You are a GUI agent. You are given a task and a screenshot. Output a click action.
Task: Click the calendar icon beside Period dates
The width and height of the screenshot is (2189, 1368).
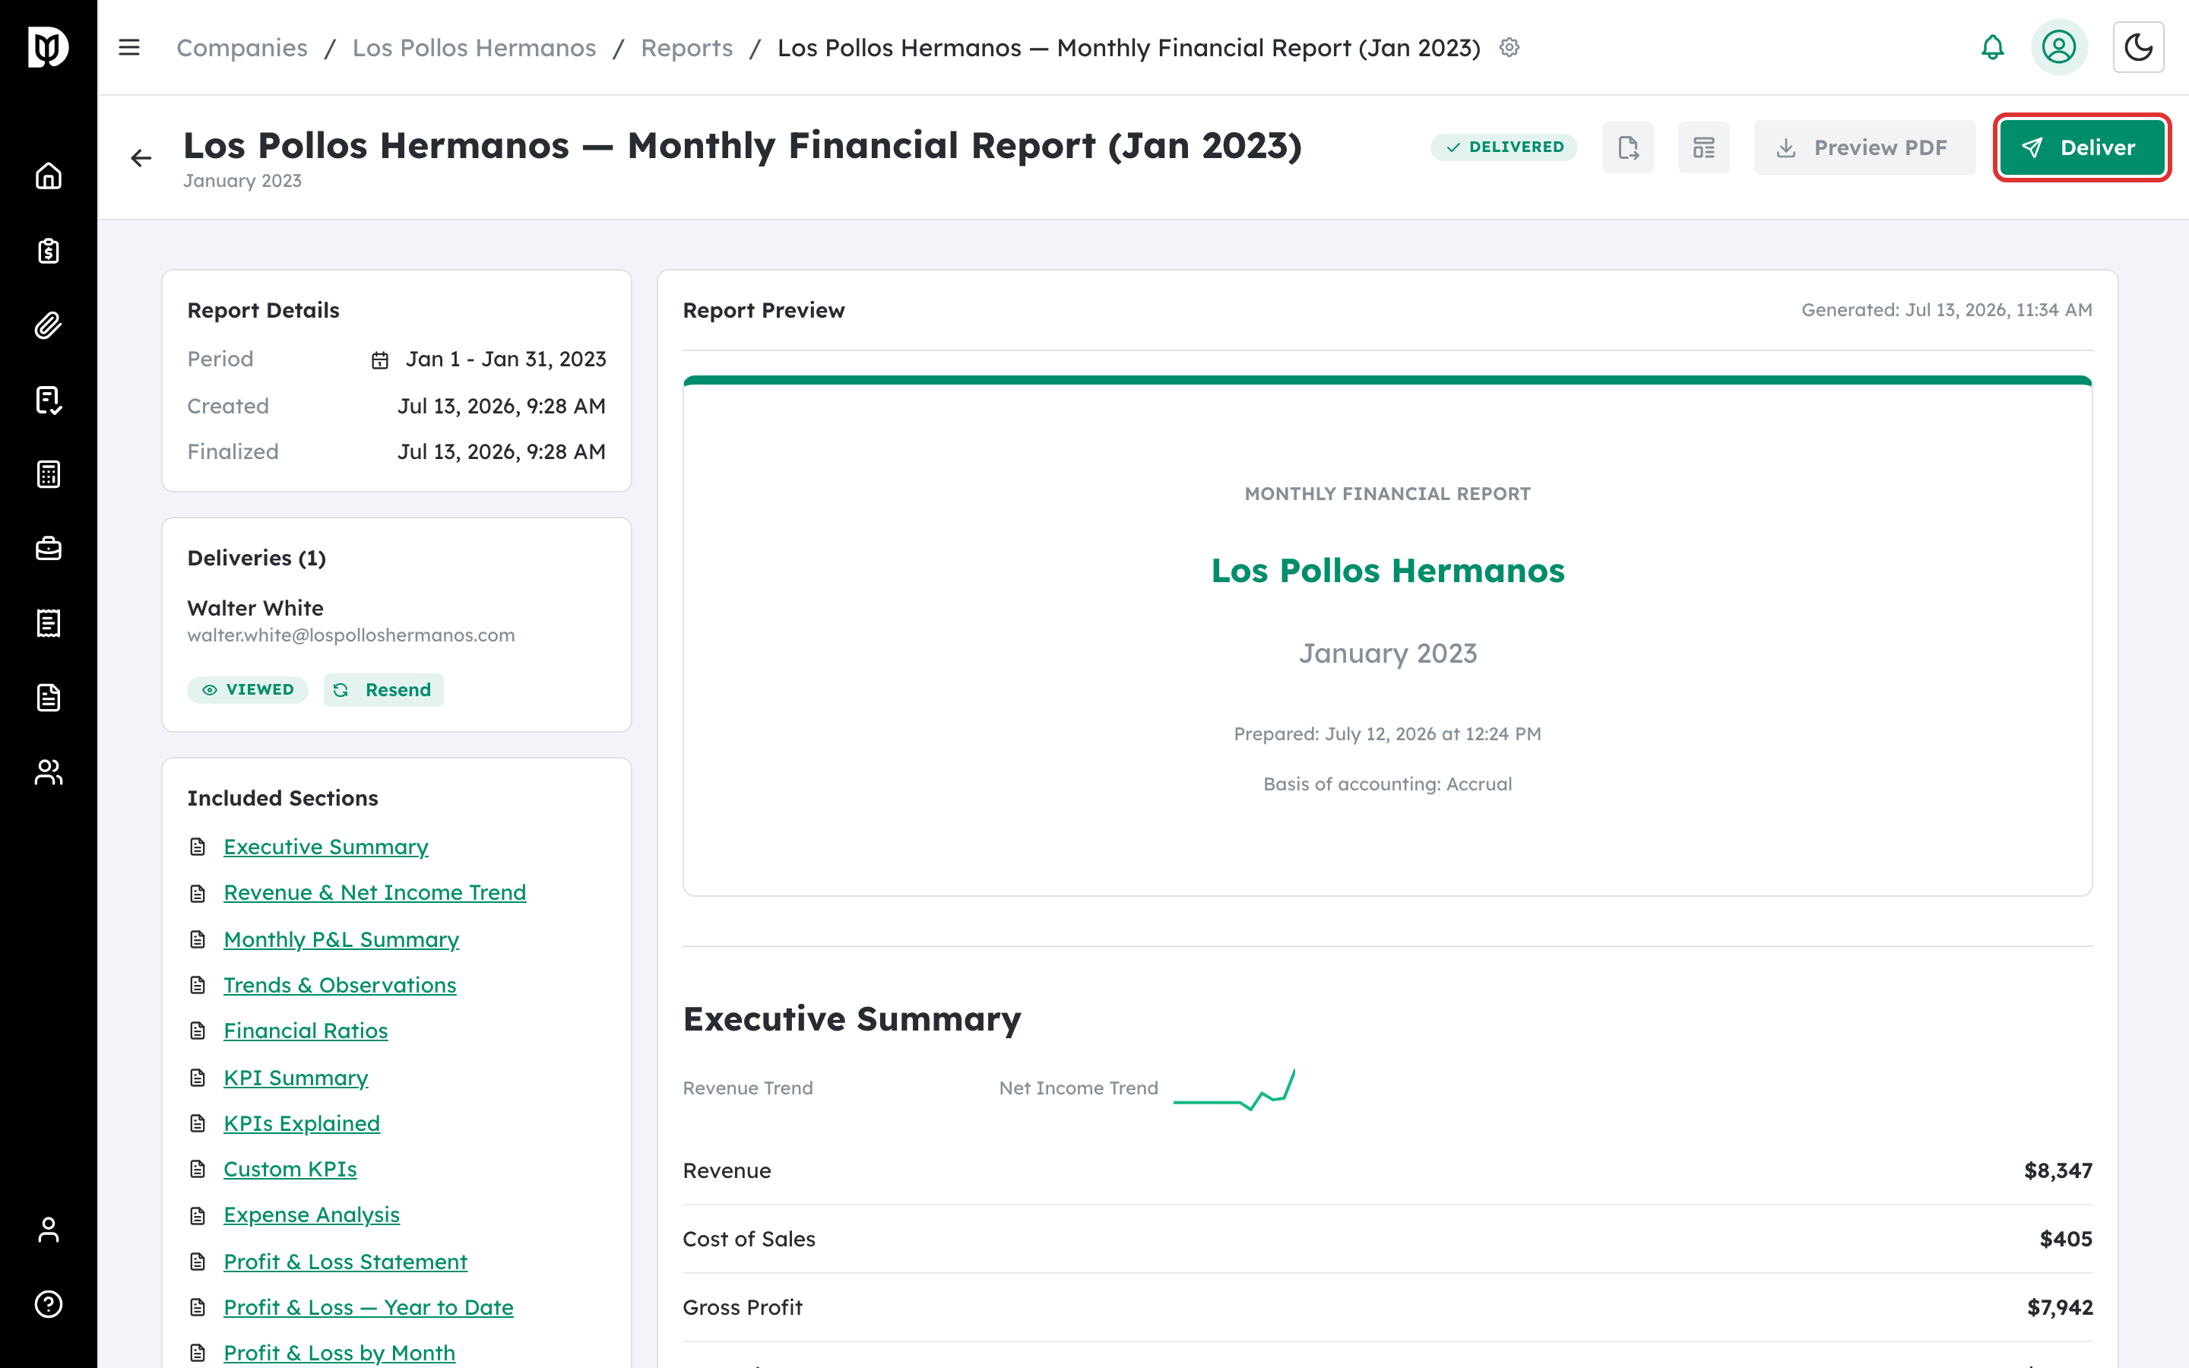click(x=380, y=361)
